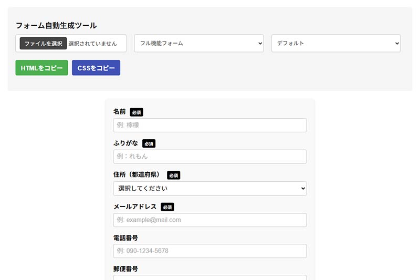Click the 名前 field label
The image size is (420, 280).
tap(120, 112)
